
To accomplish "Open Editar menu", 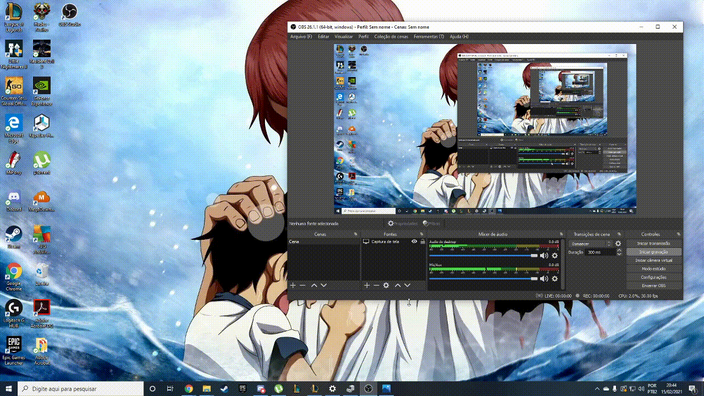I will point(323,37).
